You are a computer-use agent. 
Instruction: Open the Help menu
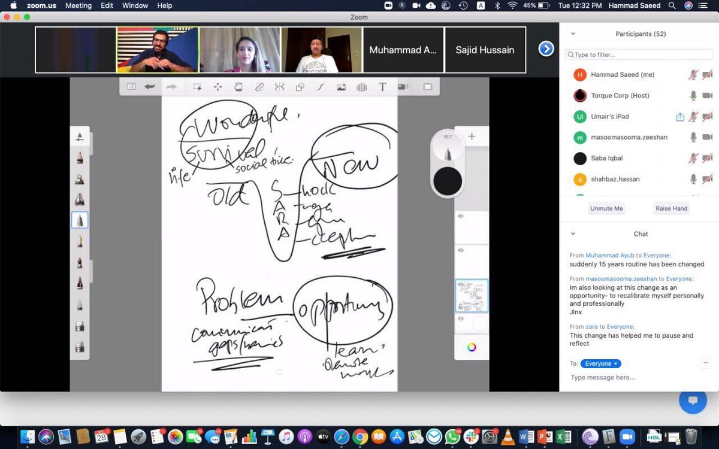point(165,5)
